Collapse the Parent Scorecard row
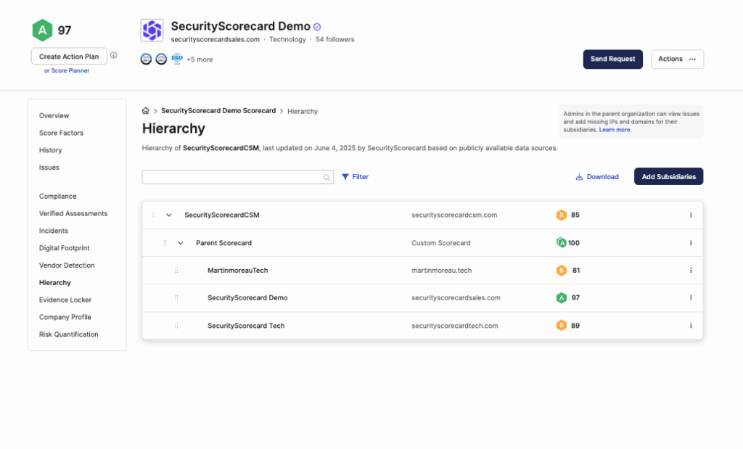The width and height of the screenshot is (743, 449). pos(181,243)
